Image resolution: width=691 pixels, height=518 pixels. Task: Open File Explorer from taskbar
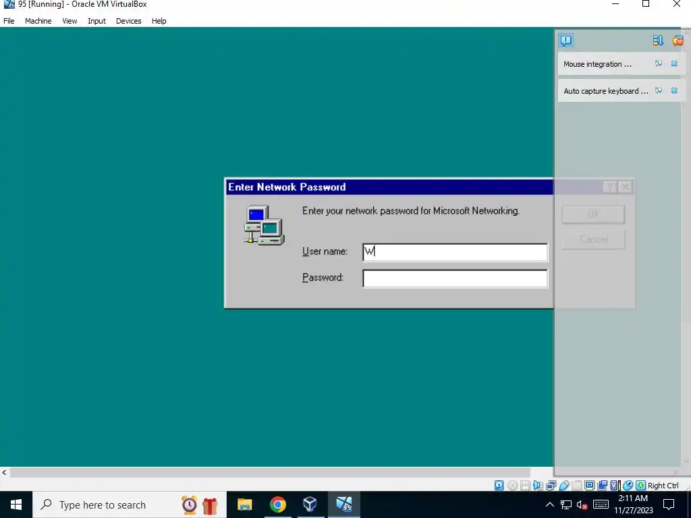tap(244, 505)
